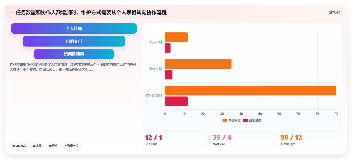This screenshot has width=352, height=159.
Task: Click the x-axis tick label 50
Action: [260, 114]
